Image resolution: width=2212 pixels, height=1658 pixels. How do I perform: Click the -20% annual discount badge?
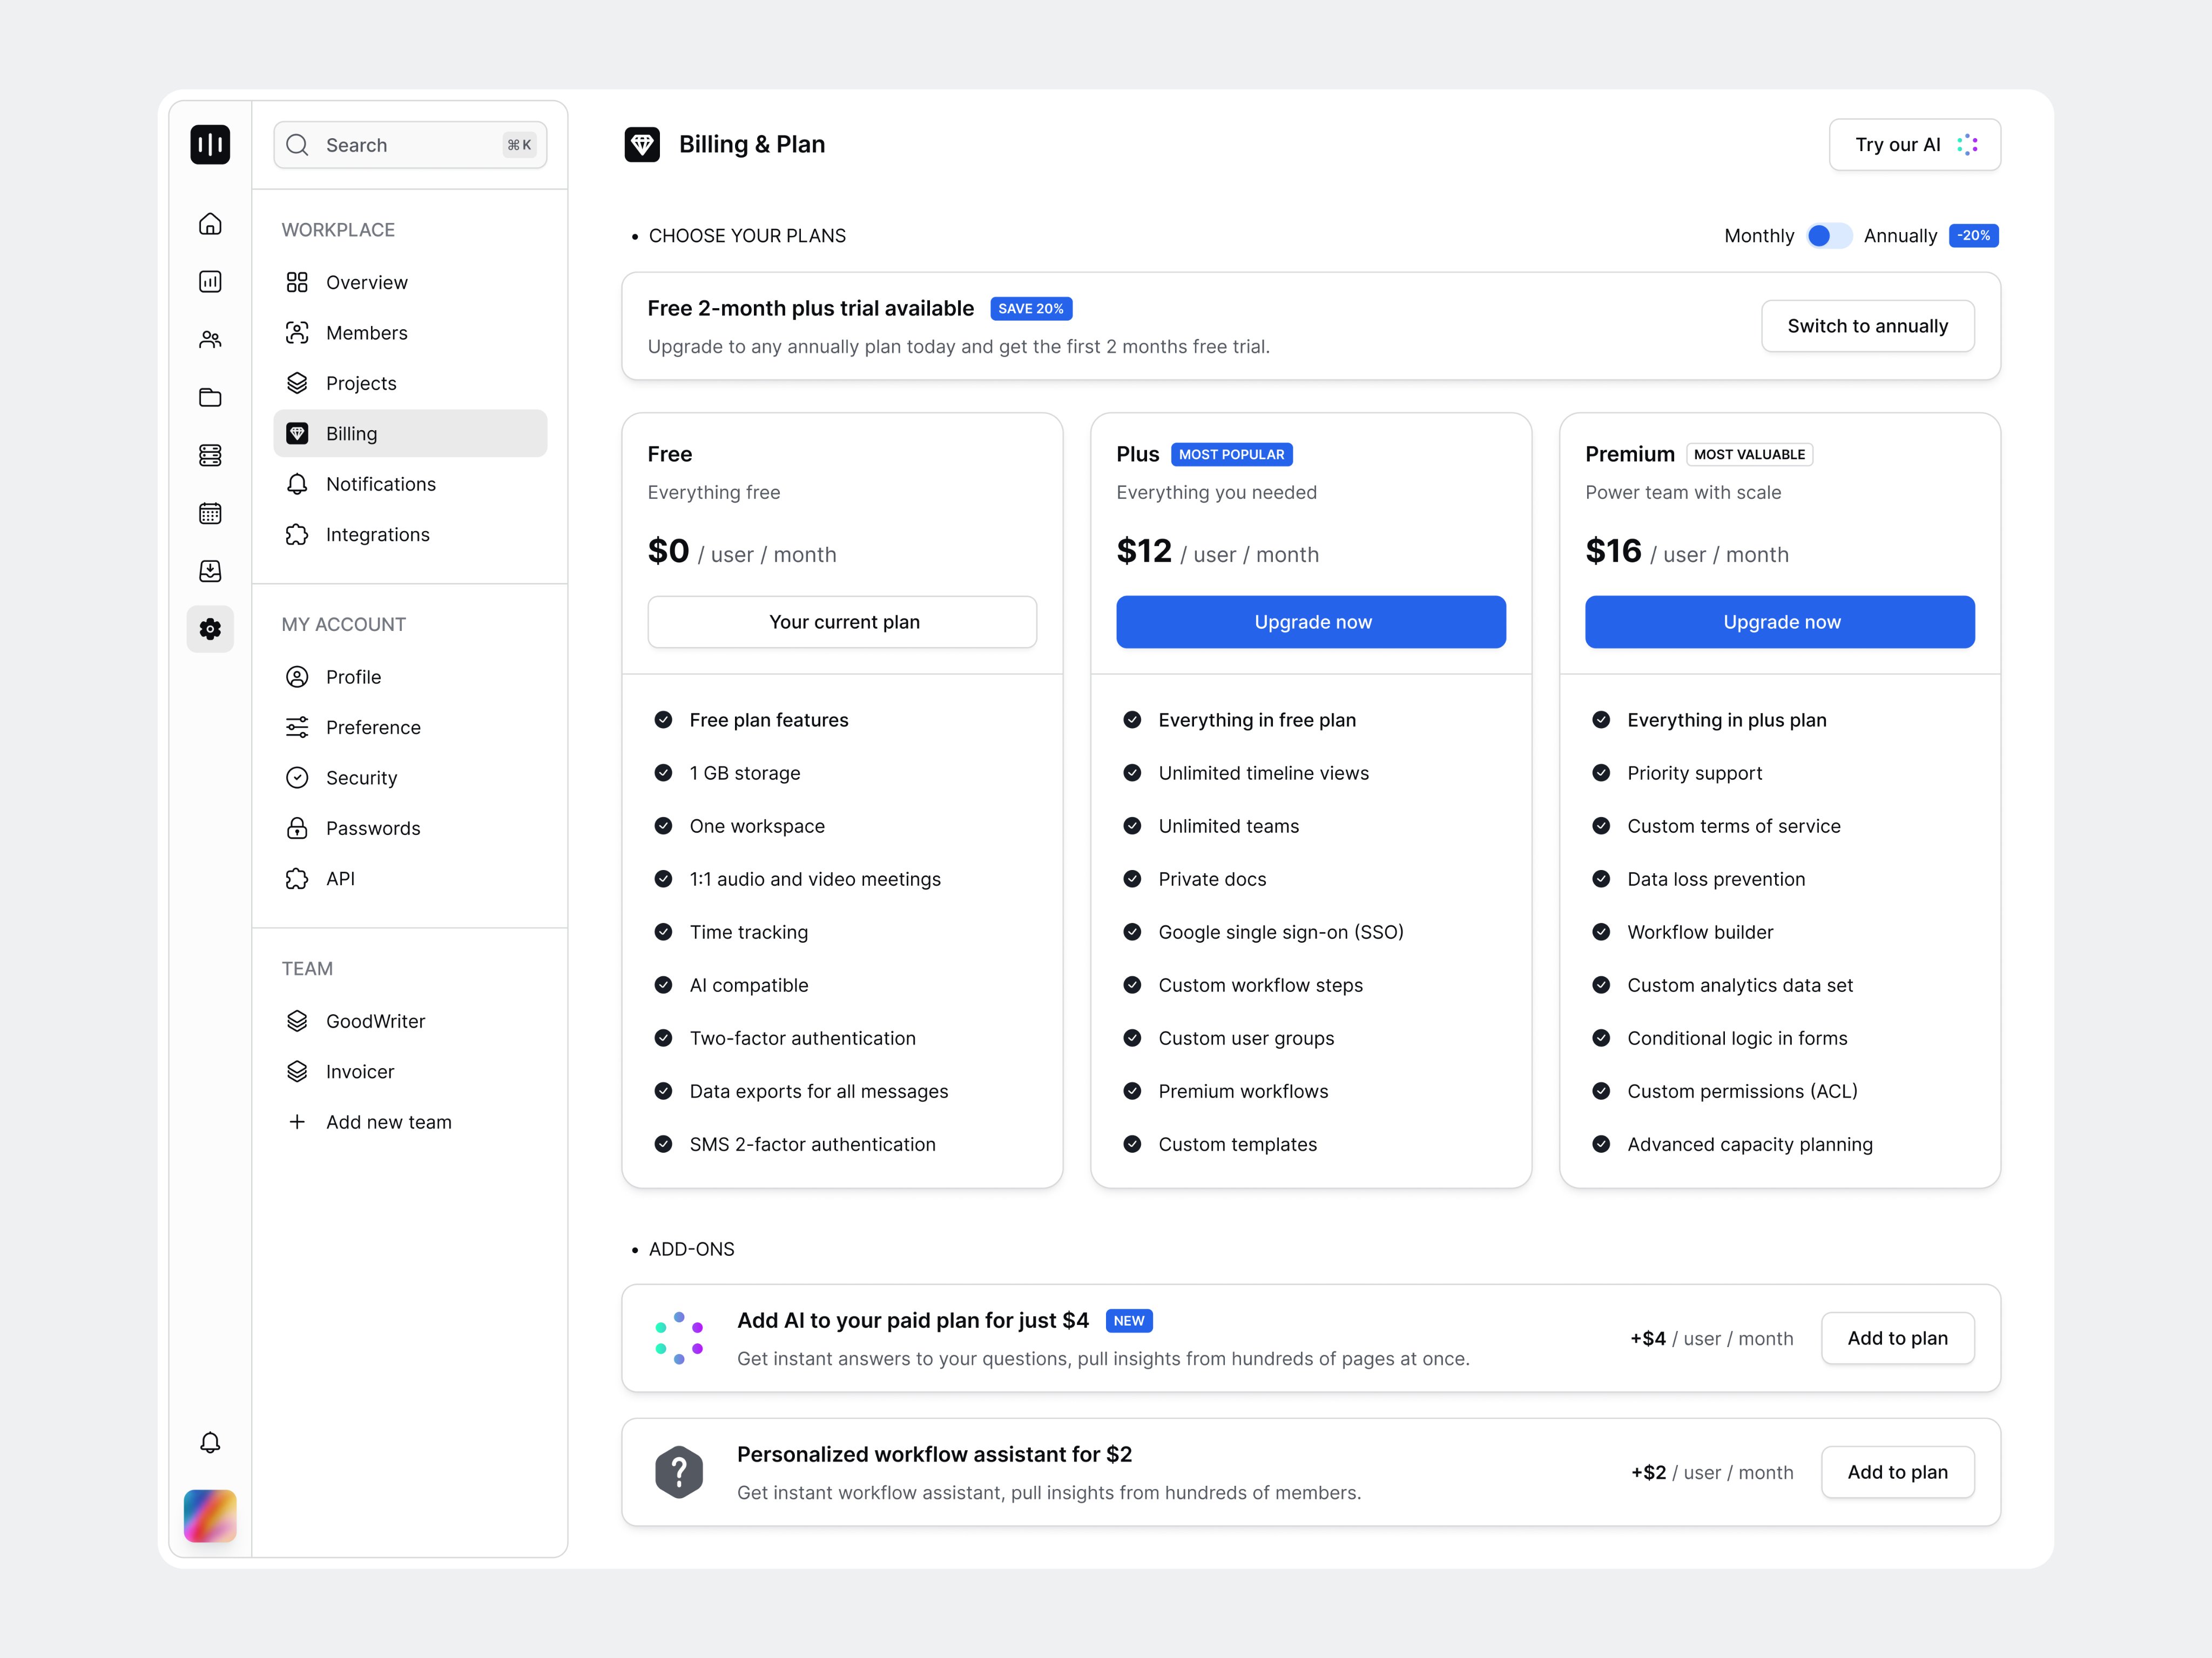[x=1973, y=236]
